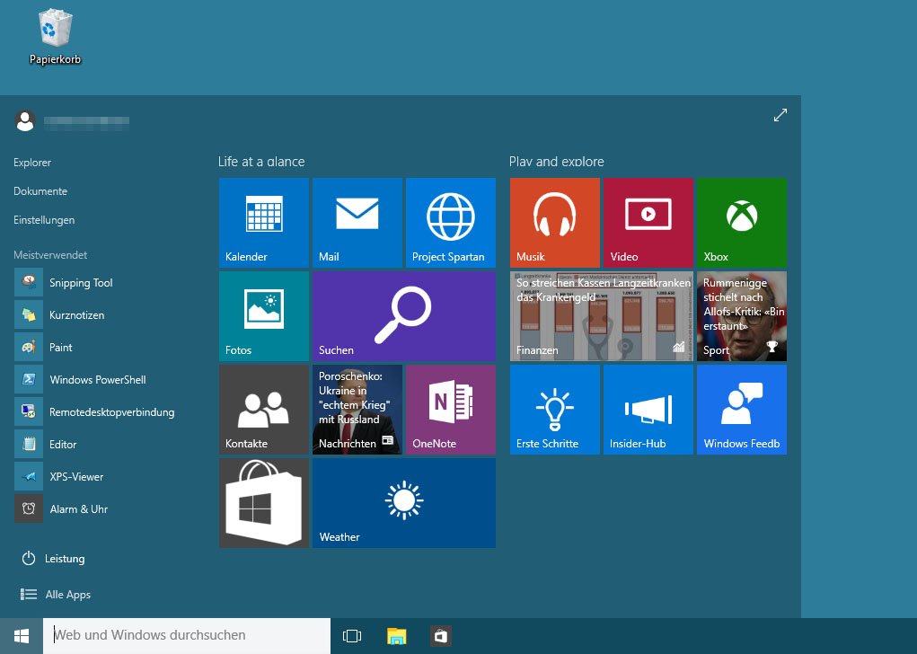Open the Fotos tile
This screenshot has width=917, height=654.
tap(264, 316)
